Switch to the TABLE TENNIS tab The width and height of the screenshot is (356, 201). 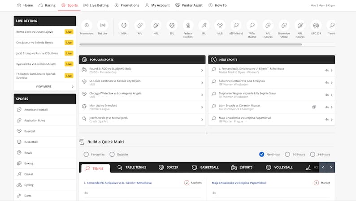click(132, 167)
